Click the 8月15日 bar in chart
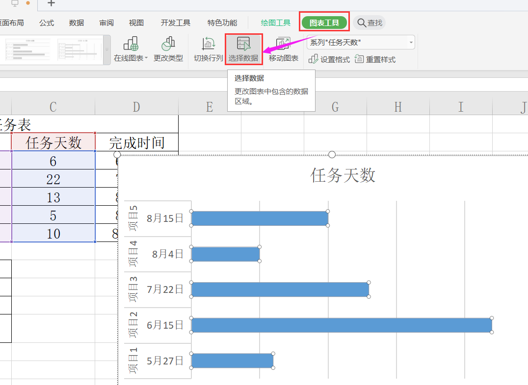This screenshot has height=385, width=528. click(x=260, y=218)
